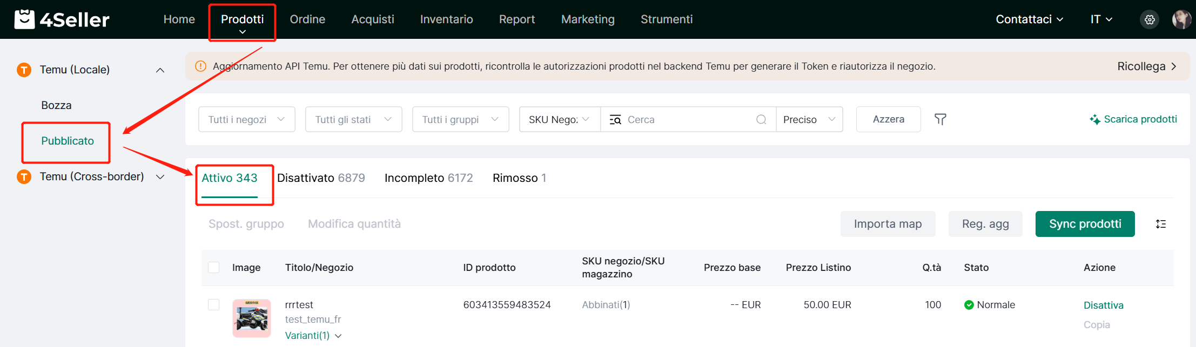Click Spost. gruppo bulk action
This screenshot has height=347, width=1196.
point(246,224)
